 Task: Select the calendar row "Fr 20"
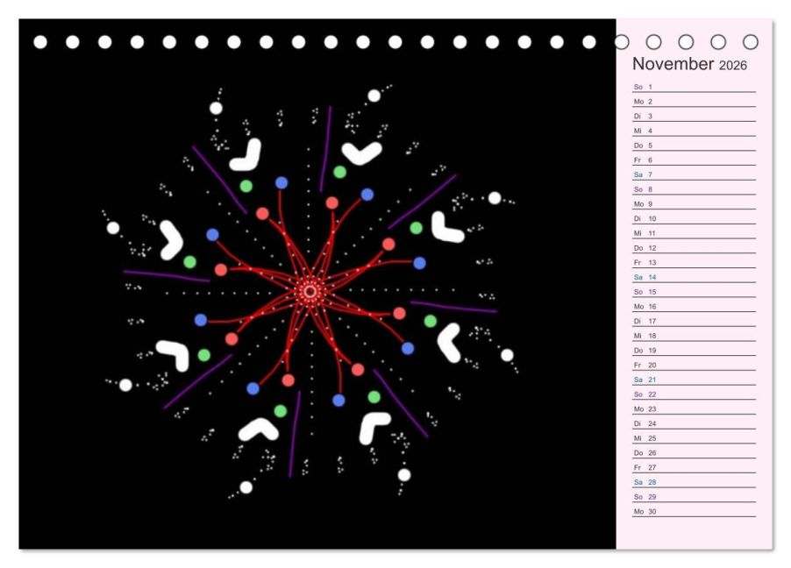point(695,365)
